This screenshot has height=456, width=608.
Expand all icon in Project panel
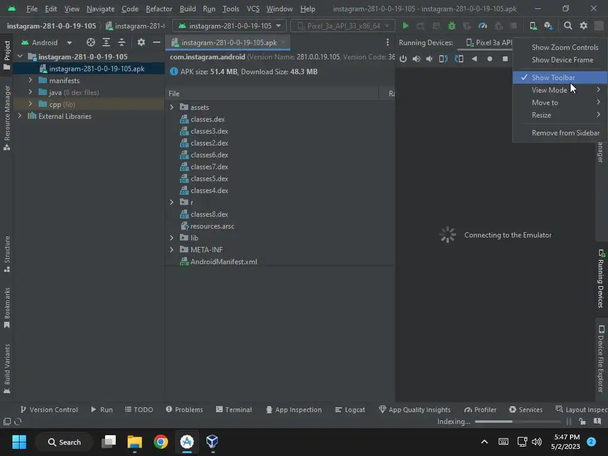106,42
